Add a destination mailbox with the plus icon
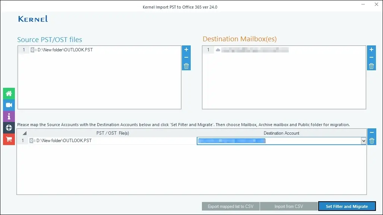Screen dimensions: 383x215 [371, 49]
